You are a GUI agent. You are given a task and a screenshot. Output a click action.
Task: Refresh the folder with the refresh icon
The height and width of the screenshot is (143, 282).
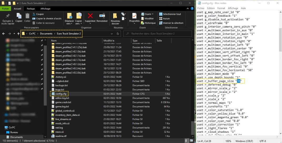[118, 34]
